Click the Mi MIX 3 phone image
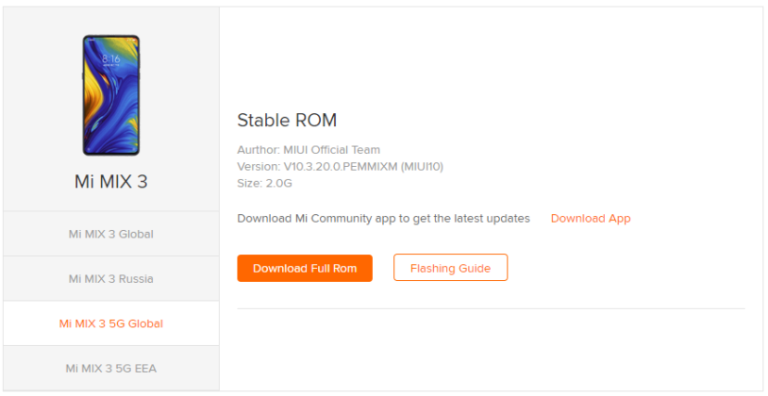Image resolution: width=768 pixels, height=396 pixels. 111,95
